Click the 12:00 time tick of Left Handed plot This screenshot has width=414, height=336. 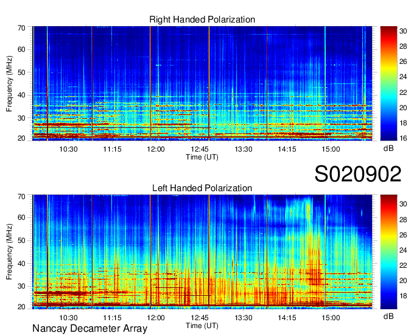pyautogui.click(x=156, y=318)
